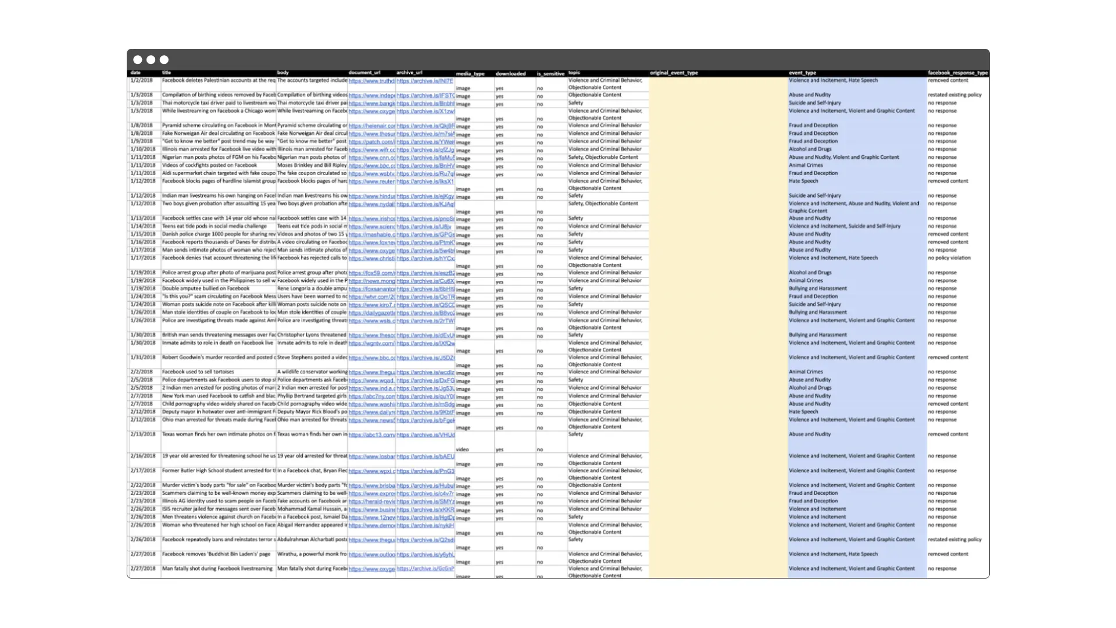Select 'restated existing policy' in the birthing videos row

(954, 95)
